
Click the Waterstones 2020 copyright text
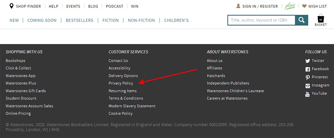pos(150,127)
